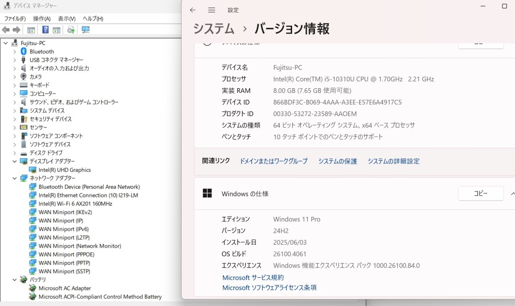
Task: Collapse the バッテリ node
Action: 14,280
